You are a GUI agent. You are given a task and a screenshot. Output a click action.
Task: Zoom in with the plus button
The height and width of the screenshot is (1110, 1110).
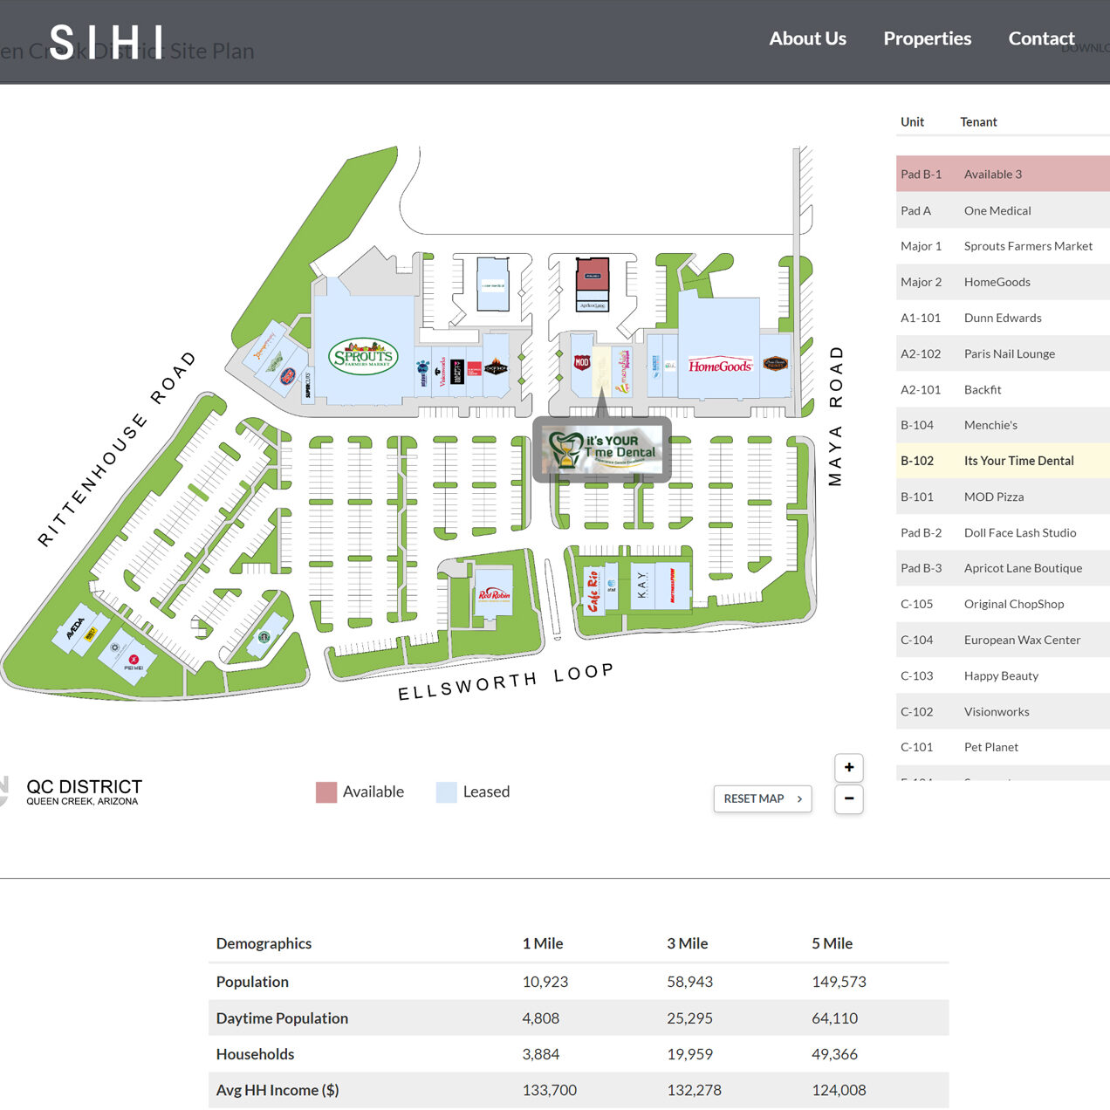pyautogui.click(x=848, y=768)
